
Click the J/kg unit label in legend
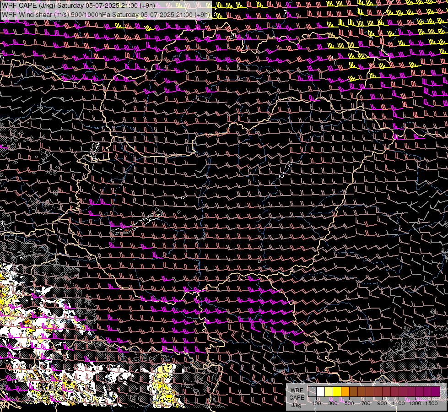point(296,405)
